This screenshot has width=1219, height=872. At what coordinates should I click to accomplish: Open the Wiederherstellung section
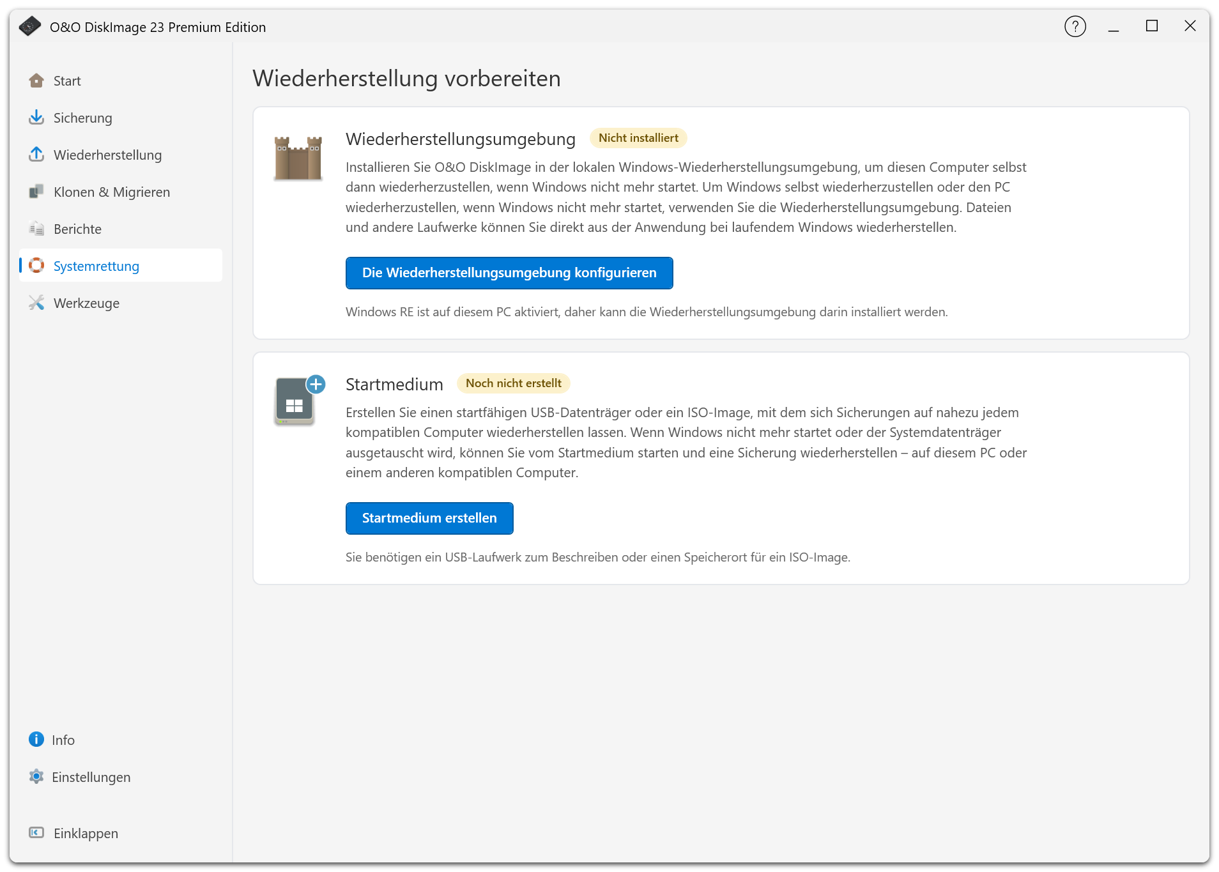click(121, 155)
